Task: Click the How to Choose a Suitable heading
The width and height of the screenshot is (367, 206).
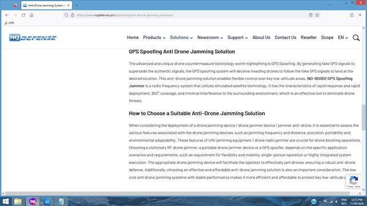Action: [197, 114]
